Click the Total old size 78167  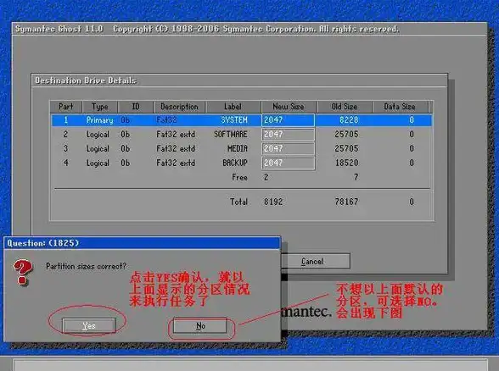coord(346,202)
